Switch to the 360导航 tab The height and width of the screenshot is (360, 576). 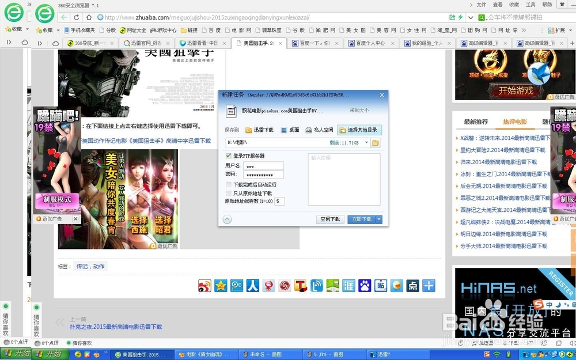90,43
